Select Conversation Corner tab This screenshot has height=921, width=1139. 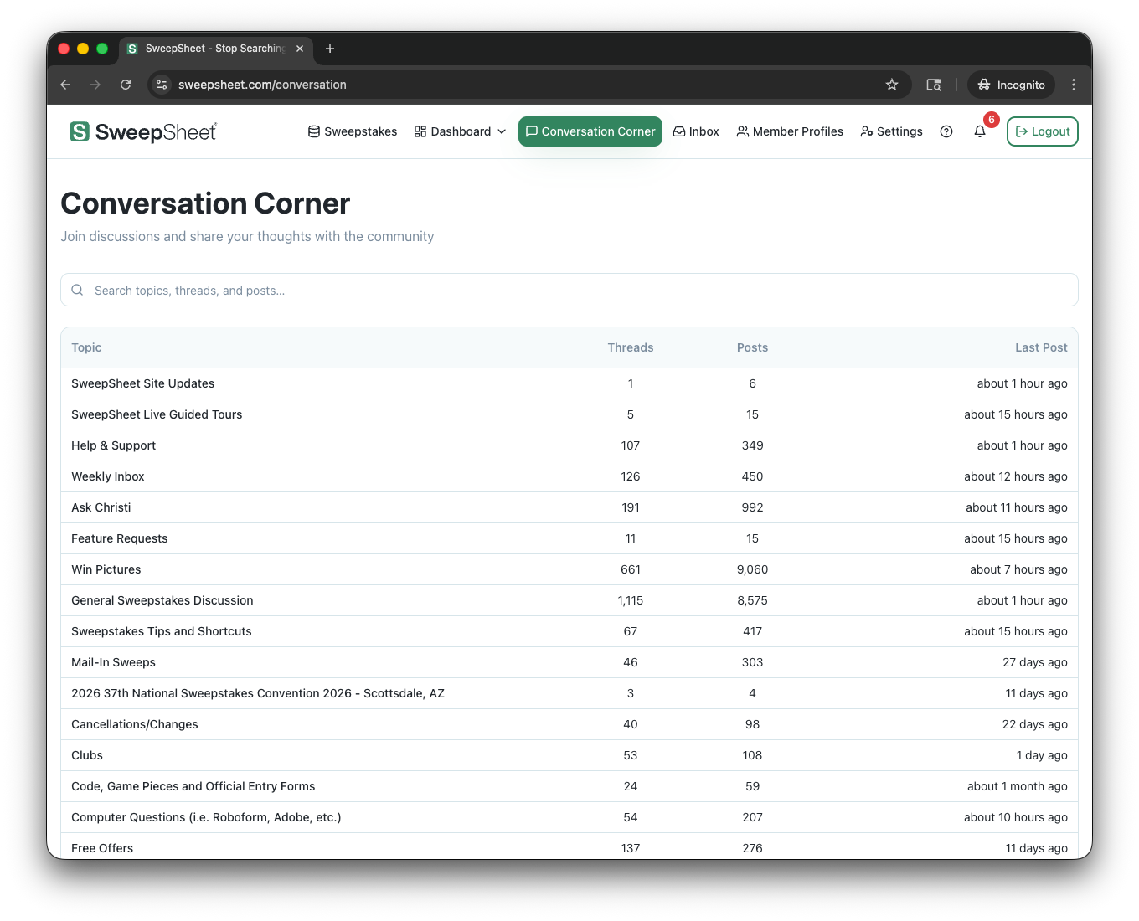pos(590,131)
